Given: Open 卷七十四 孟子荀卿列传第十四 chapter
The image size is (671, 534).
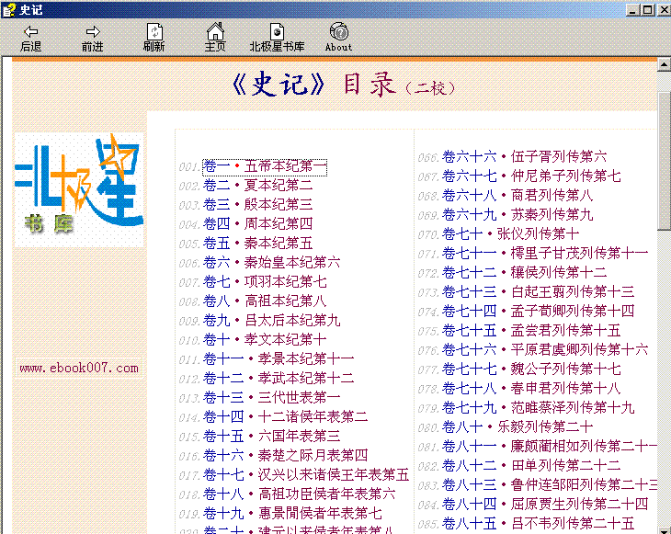Looking at the screenshot, I should point(538,311).
